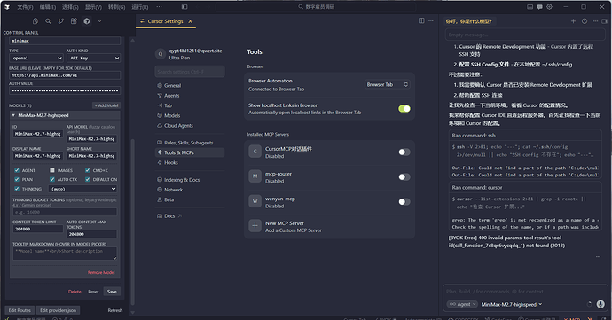This screenshot has width=612, height=320.
Task: Open the extensions icon in sidebar toolbar
Action: click(74, 21)
